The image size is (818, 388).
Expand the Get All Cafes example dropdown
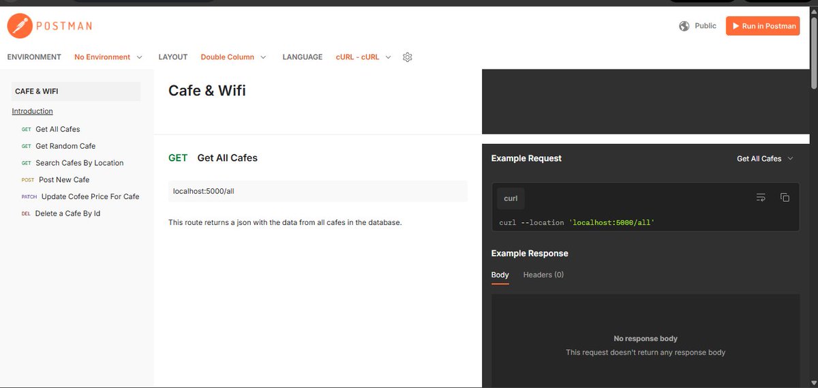point(765,159)
